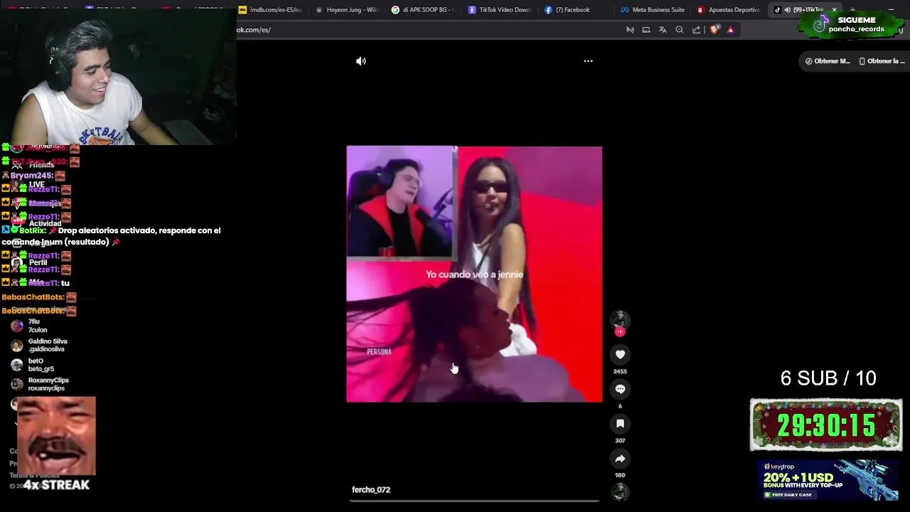
Task: Switch to the imdb.com browser tab
Action: pos(269,10)
